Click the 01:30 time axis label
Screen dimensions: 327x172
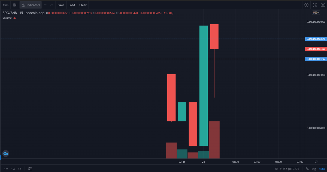click(236, 162)
